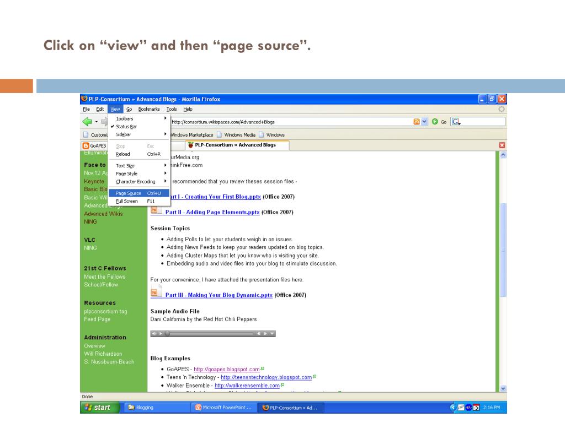Click the Feed Page sidebar link

click(97, 319)
